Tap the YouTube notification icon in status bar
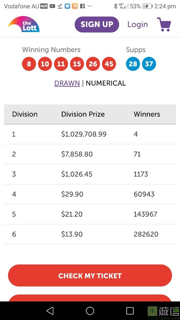This screenshot has width=180, height=320. pos(52,6)
